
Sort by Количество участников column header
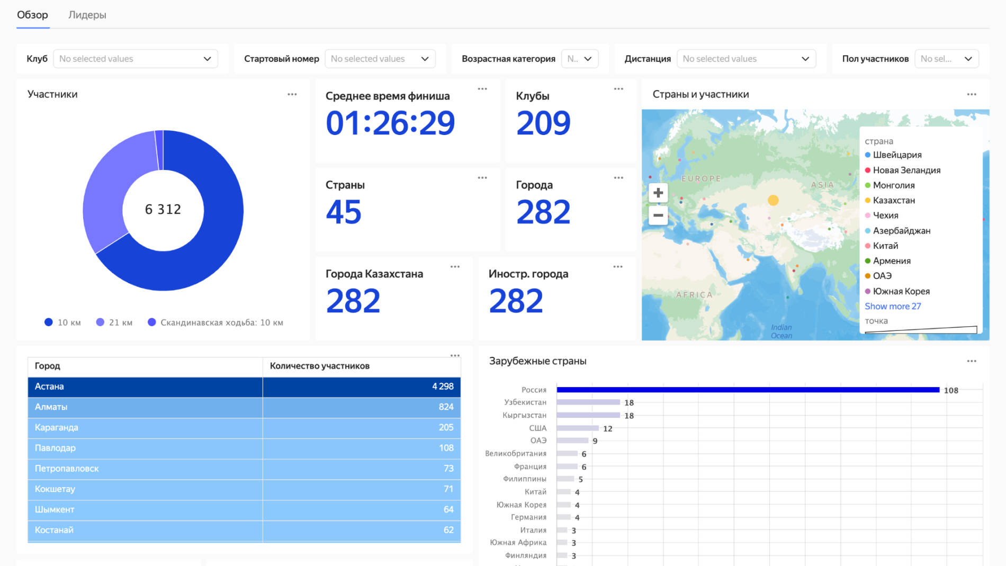pos(320,366)
